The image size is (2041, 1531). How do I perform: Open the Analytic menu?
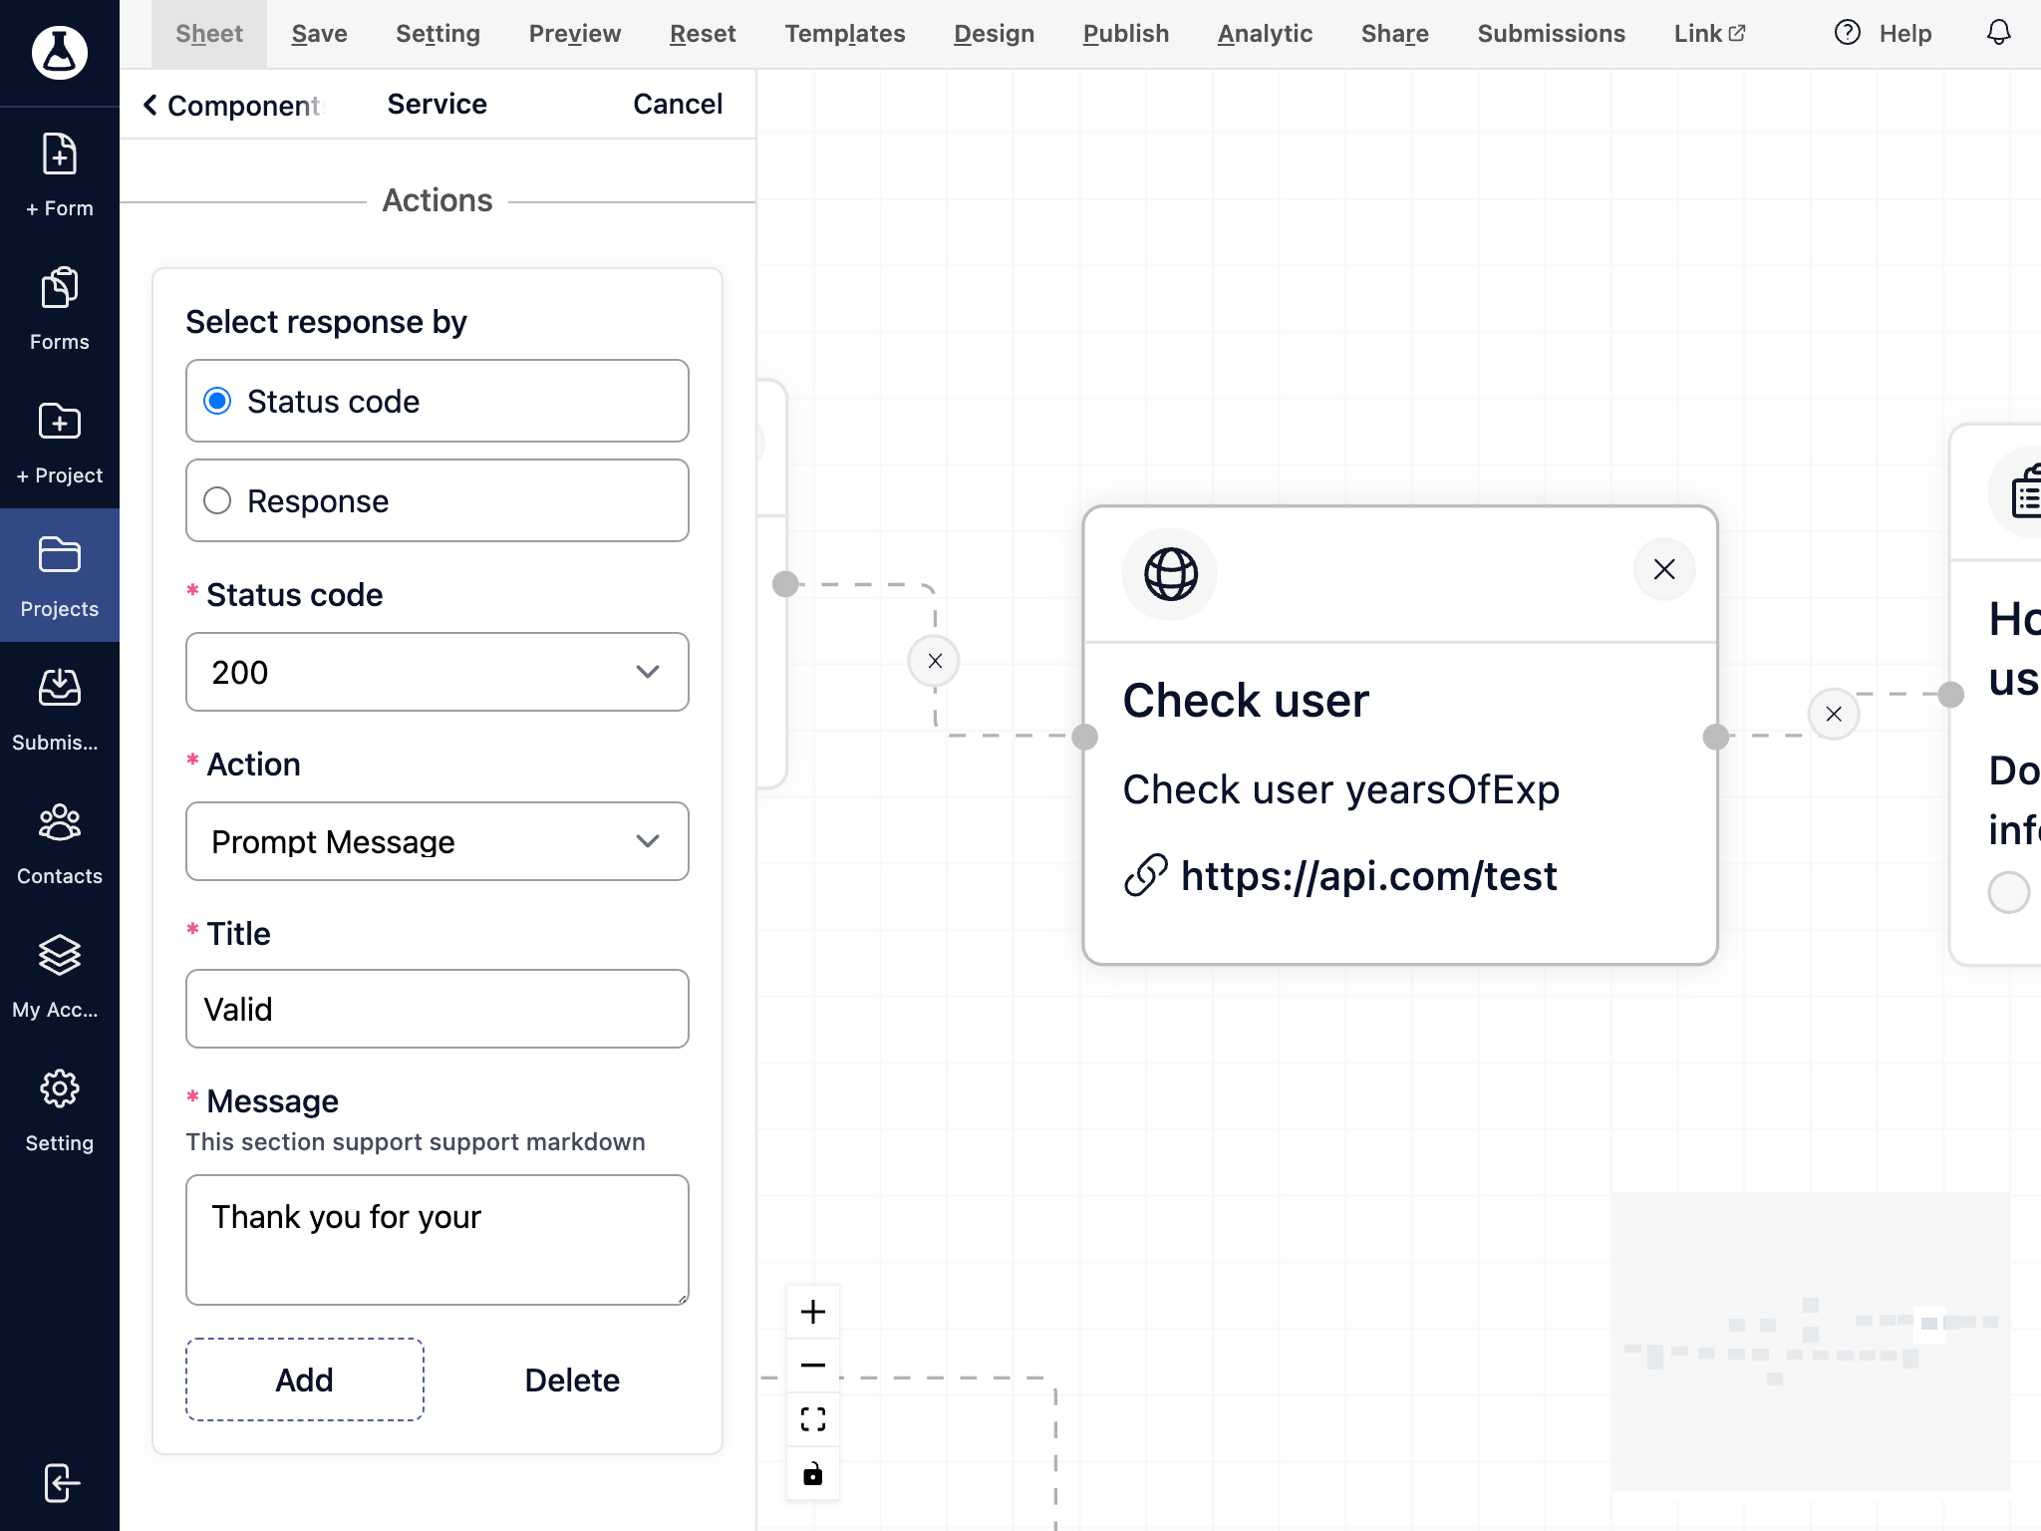click(x=1265, y=34)
